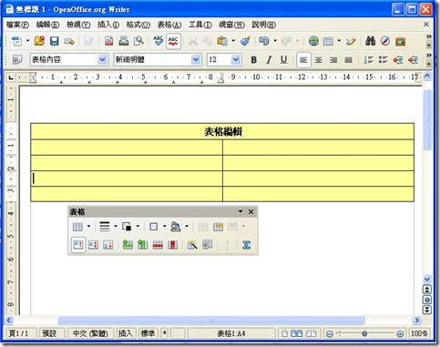This screenshot has height=347, width=440.
Task: Expand the font size dropdown showing 12
Action: (236, 59)
